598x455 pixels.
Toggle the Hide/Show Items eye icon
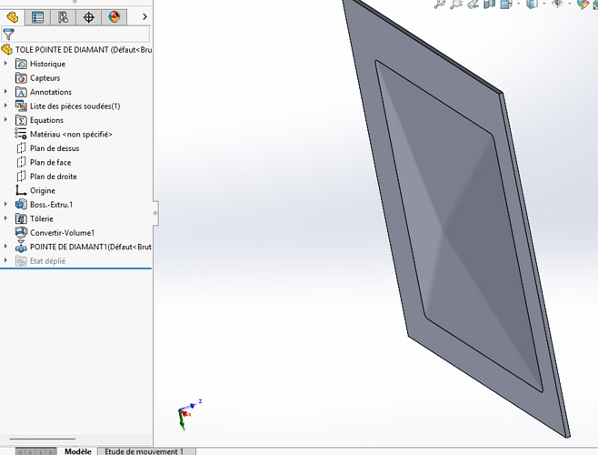click(557, 5)
